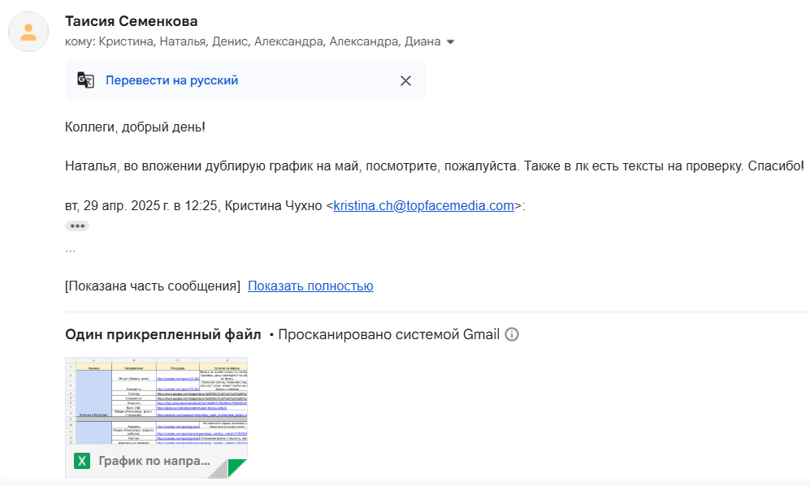Click 'Просканировано системой Gmail' text
Image resolution: width=810 pixels, height=486 pixels.
389,334
